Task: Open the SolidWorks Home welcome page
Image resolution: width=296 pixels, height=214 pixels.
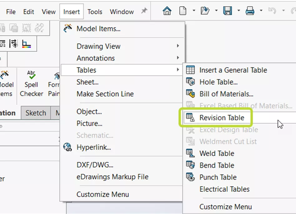Action: tap(167, 11)
